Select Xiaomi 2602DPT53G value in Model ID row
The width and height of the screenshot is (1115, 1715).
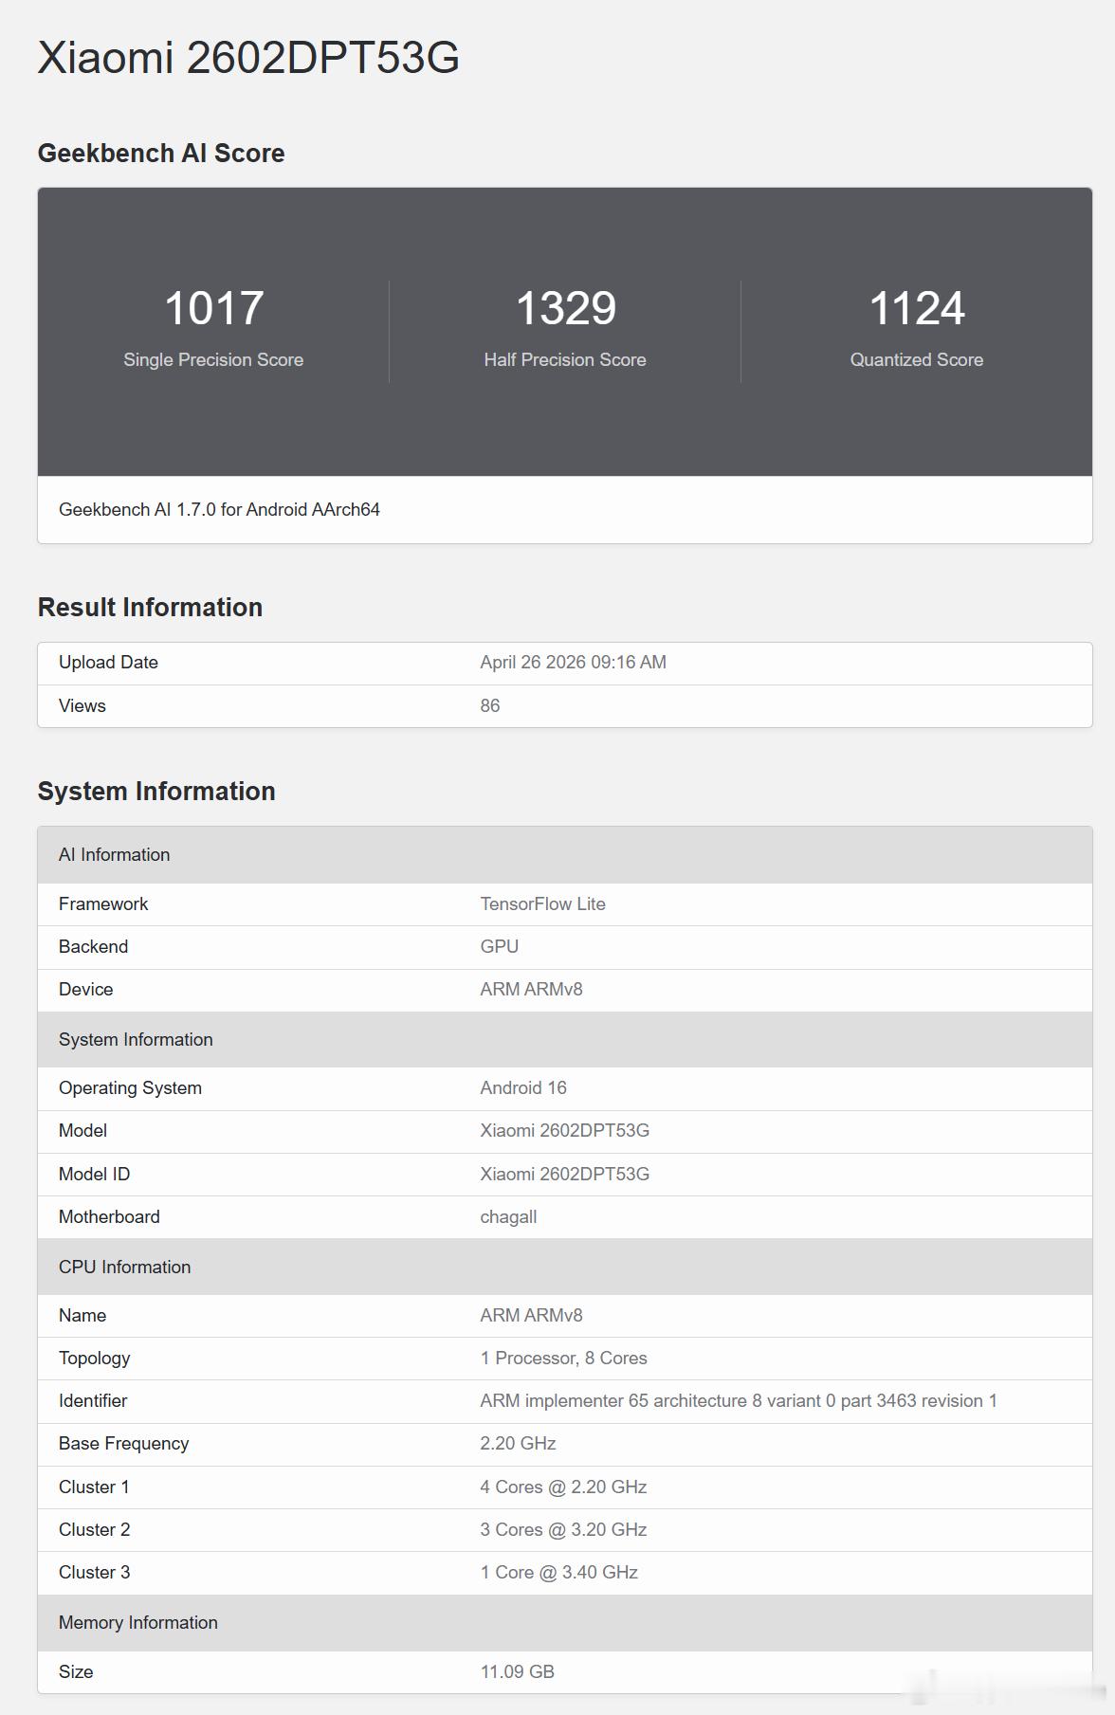pos(564,1174)
